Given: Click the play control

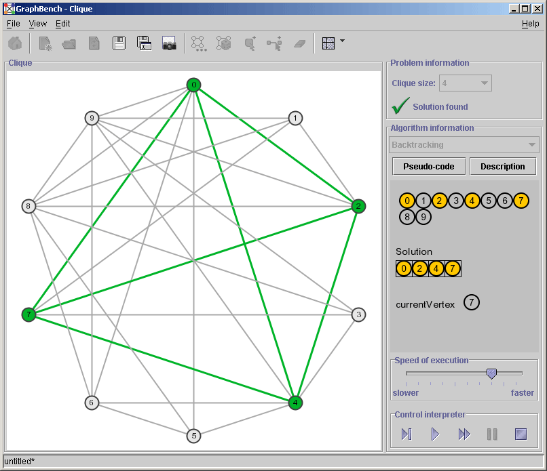Looking at the screenshot, I should (435, 434).
